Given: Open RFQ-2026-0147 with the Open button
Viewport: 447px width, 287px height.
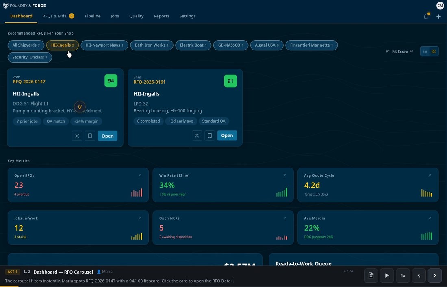Looking at the screenshot, I should [107, 136].
